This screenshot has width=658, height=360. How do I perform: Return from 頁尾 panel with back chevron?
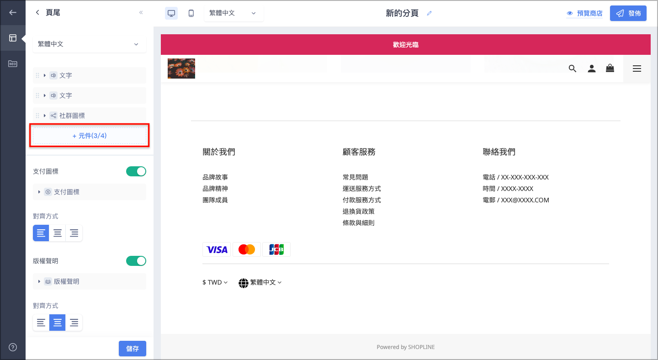37,13
